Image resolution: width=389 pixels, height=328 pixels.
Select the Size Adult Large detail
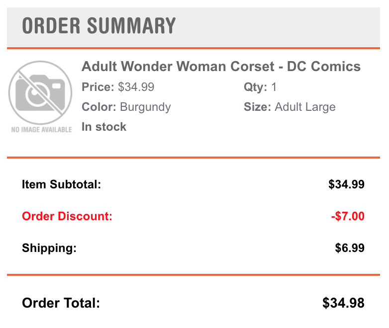tap(290, 107)
